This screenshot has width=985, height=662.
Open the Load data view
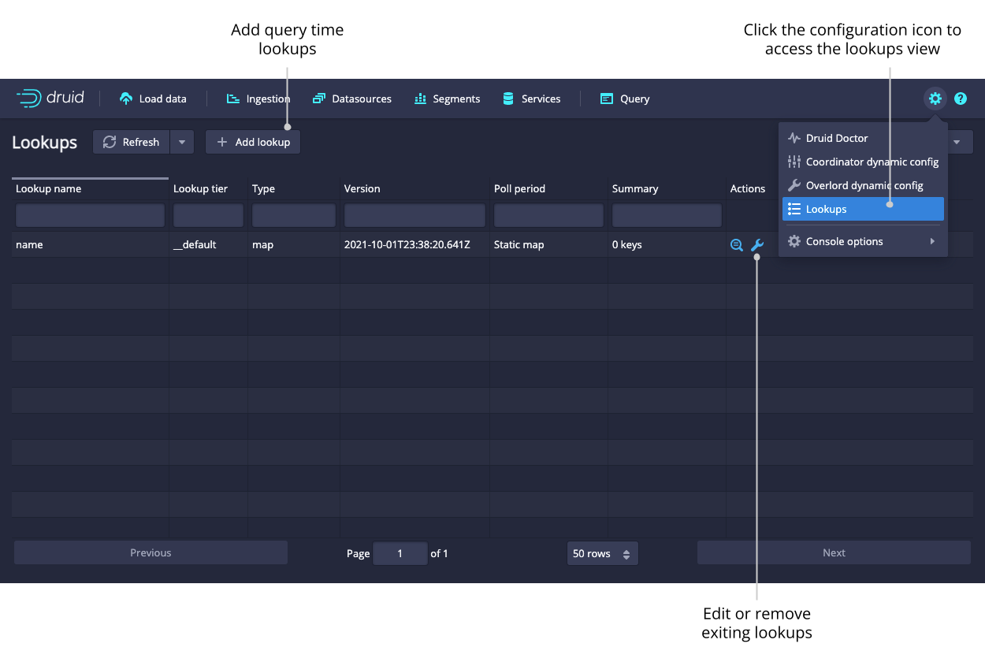153,99
